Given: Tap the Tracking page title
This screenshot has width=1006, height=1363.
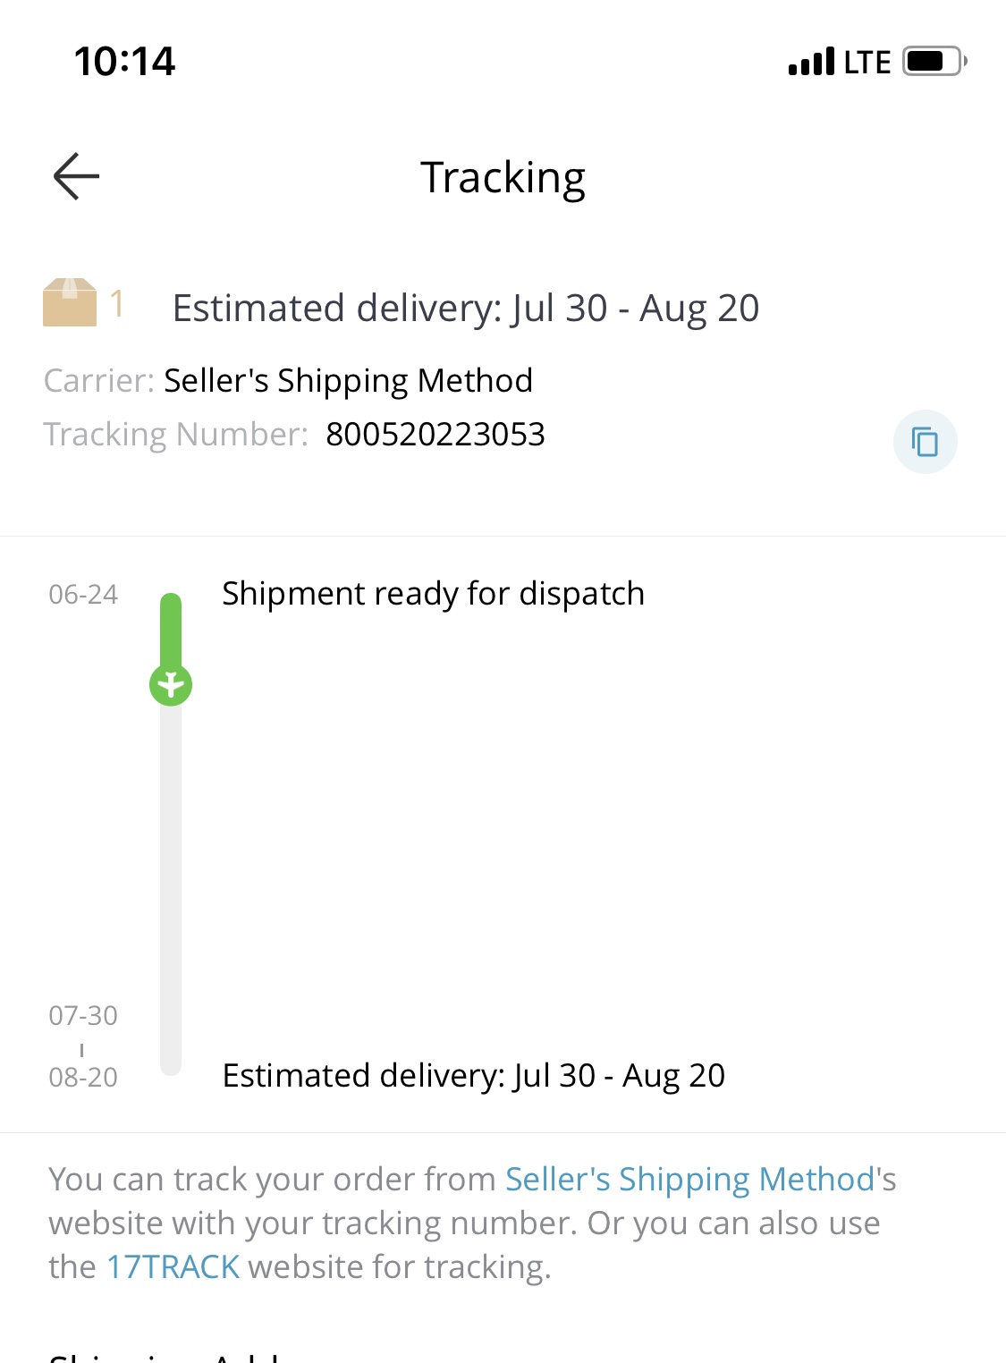Looking at the screenshot, I should point(503,178).
